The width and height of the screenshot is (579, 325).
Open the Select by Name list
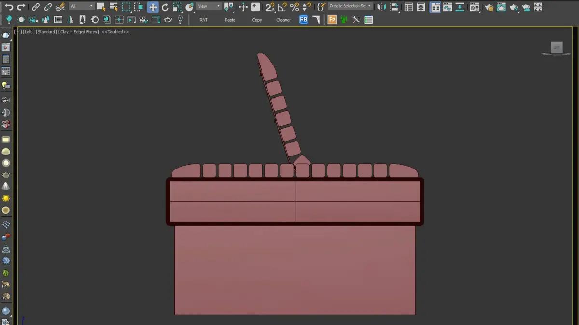[x=113, y=7]
